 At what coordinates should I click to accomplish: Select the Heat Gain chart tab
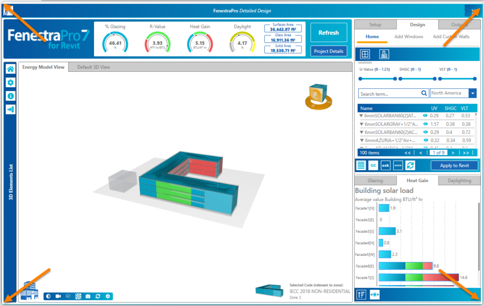(417, 180)
